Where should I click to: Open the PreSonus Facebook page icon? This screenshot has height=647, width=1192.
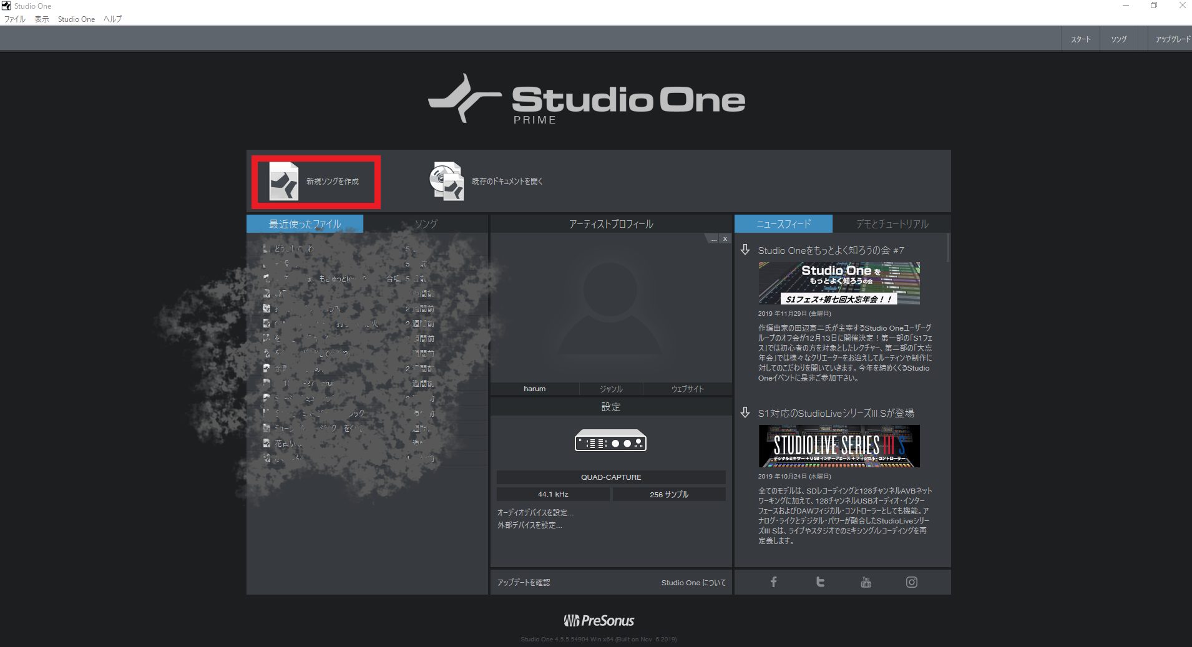tap(773, 582)
